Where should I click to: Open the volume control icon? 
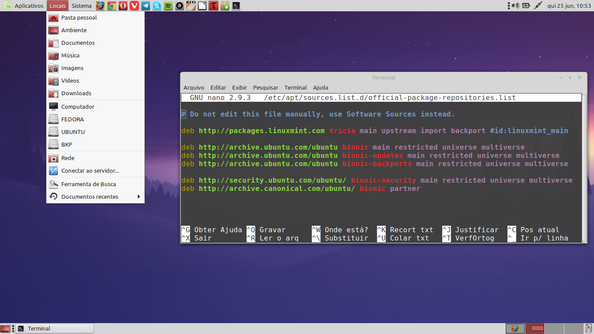point(515,6)
